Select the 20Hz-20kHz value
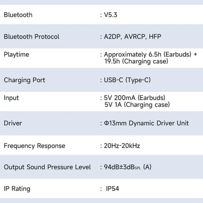Viewport: 203px width, 203px height. click(122, 146)
